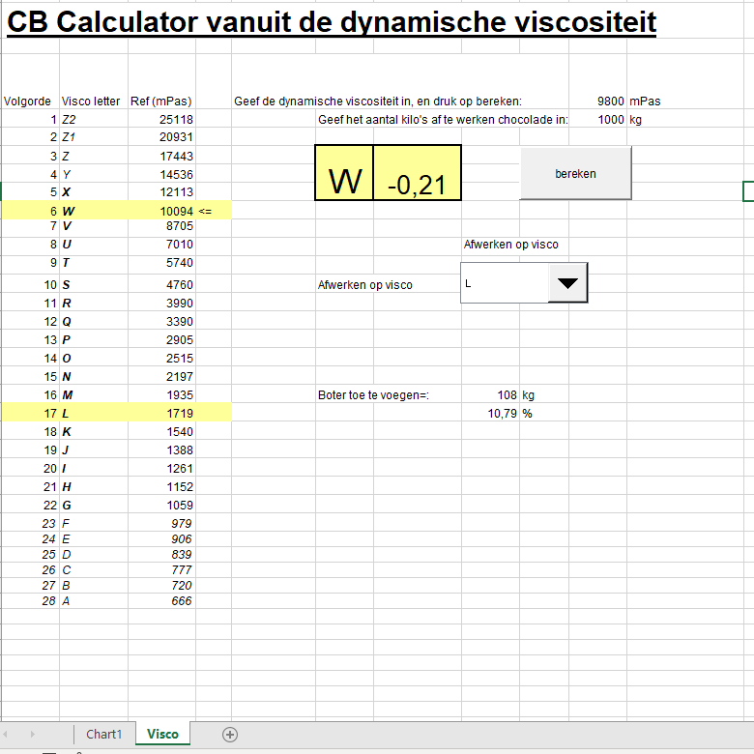
Task: Select the 666 value for letter A
Action: [161, 601]
